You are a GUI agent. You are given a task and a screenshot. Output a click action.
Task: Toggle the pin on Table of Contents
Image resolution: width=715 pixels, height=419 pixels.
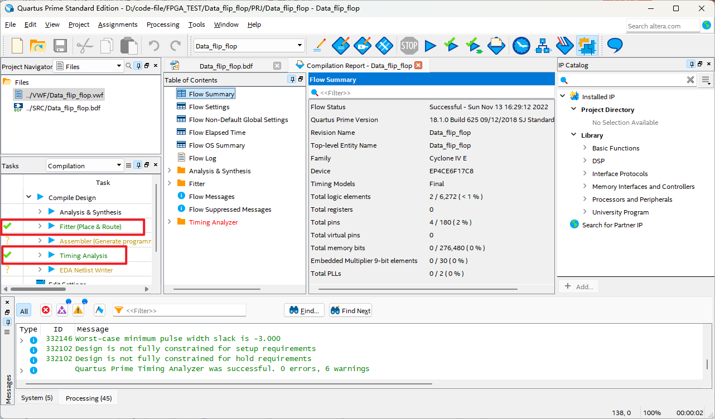click(x=292, y=80)
